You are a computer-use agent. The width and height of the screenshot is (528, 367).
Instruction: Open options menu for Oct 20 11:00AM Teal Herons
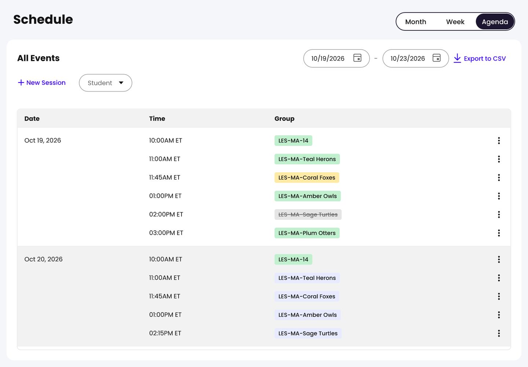(x=499, y=278)
